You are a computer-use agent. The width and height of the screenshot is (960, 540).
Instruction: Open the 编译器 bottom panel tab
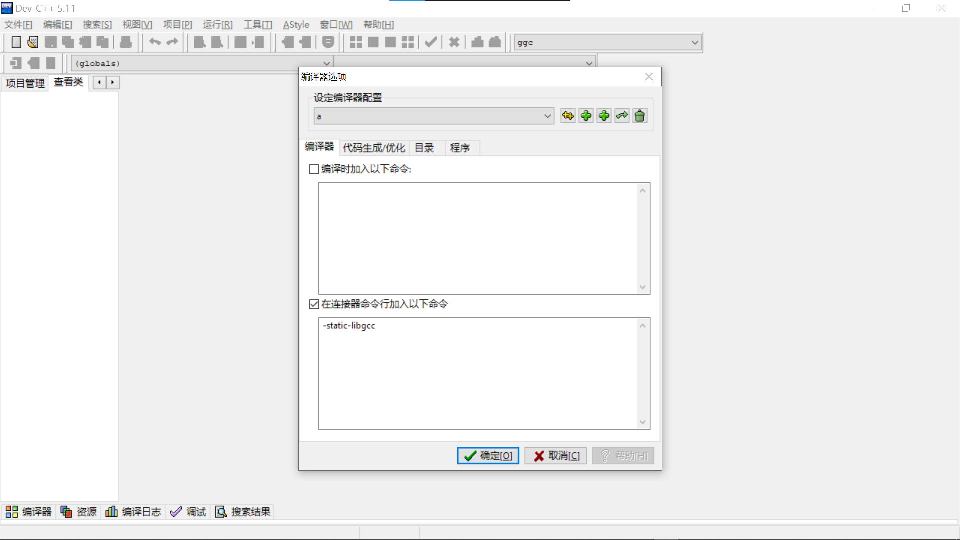pyautogui.click(x=29, y=512)
